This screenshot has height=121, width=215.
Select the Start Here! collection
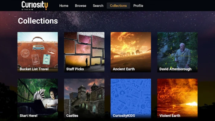click(38, 98)
